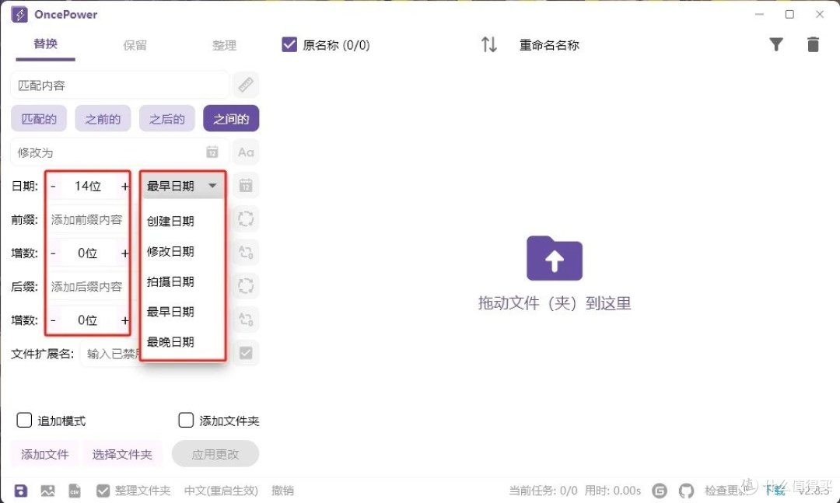Increase 日期 digits with plus button
Screen dimensions: 840x503
pyautogui.click(x=124, y=186)
